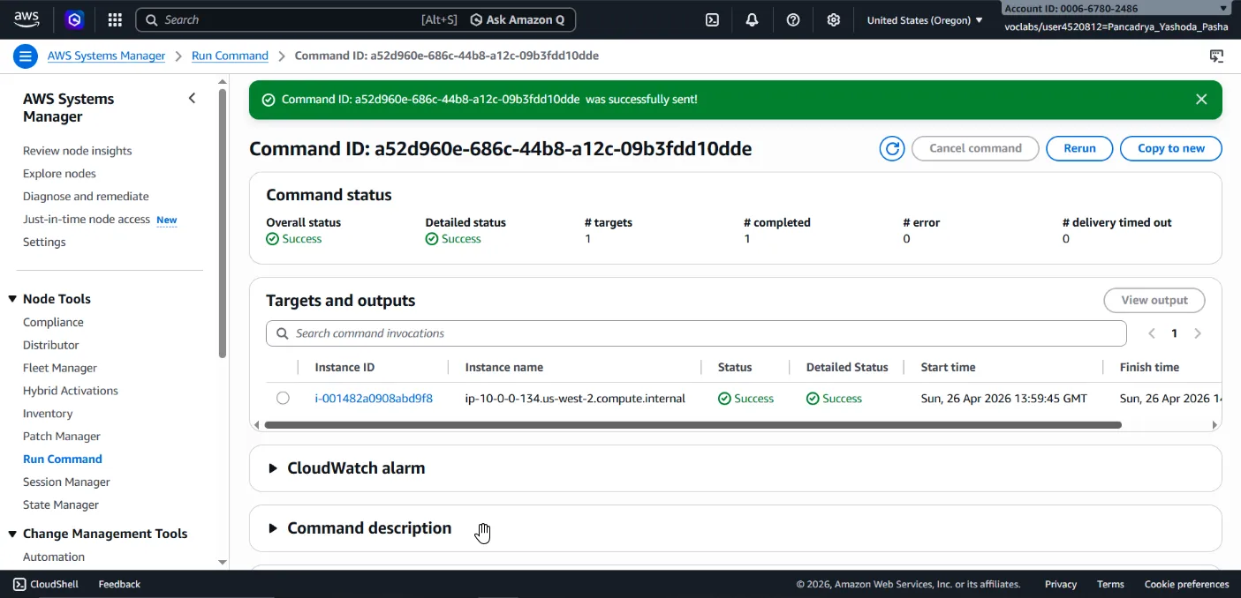Click the AWS logo home icon
This screenshot has height=598, width=1241.
(26, 19)
